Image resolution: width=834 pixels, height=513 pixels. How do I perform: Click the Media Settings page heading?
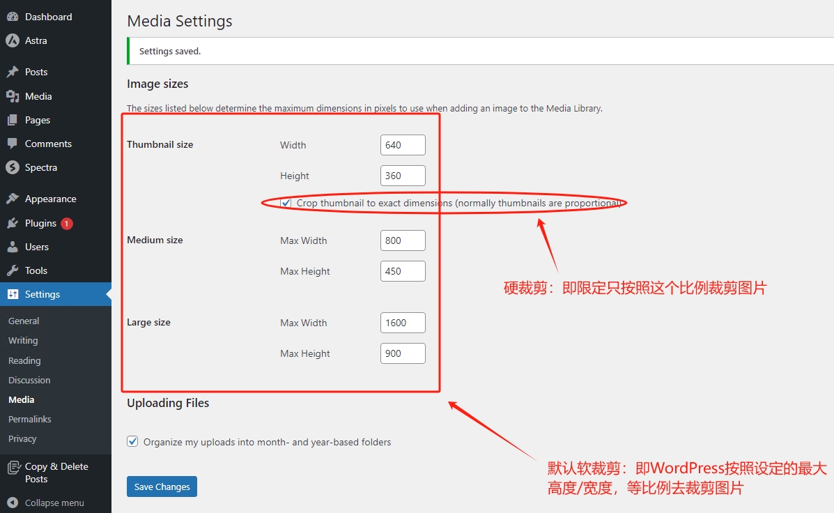coord(180,22)
